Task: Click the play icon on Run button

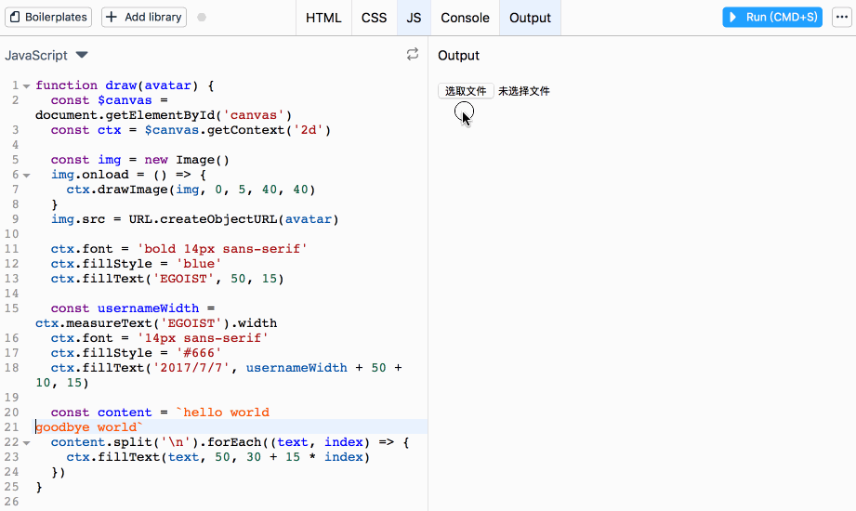Action: [734, 18]
